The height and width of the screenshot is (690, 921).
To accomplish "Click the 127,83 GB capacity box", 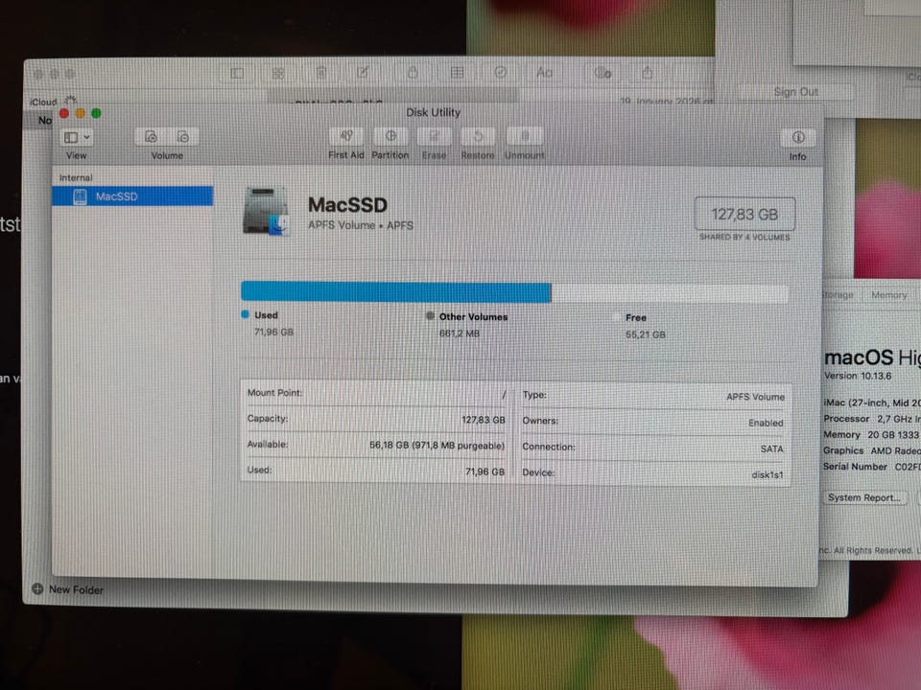I will 744,214.
